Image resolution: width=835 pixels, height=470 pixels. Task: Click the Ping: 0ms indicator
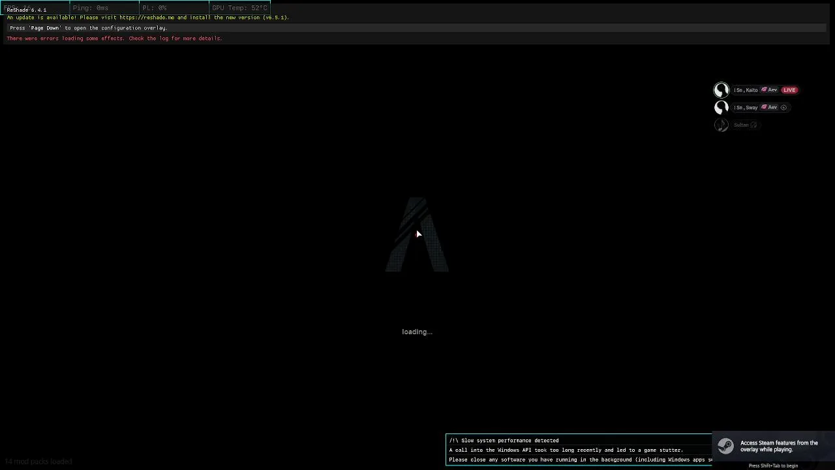(x=91, y=8)
